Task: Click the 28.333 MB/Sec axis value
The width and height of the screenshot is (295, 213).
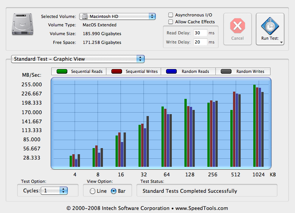Action: click(x=32, y=158)
